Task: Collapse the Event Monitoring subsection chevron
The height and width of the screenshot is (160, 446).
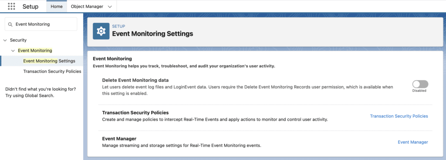Action: [13, 51]
